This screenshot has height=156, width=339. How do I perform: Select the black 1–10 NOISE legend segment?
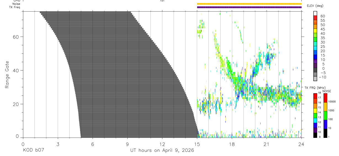[x=325, y=133]
